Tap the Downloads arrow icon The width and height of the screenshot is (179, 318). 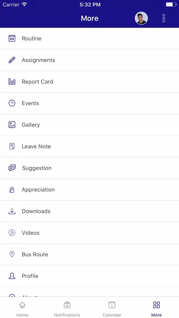click(x=12, y=211)
